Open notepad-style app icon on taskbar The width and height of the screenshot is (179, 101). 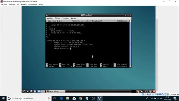[87, 98]
